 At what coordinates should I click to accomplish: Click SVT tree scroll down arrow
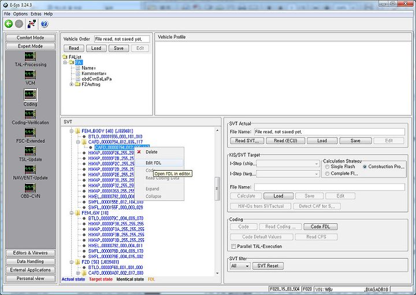[x=217, y=273]
